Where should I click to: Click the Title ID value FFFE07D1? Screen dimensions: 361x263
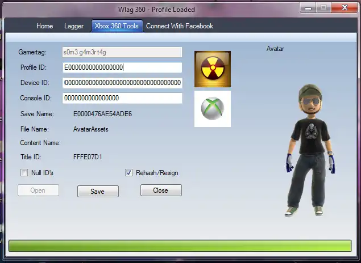88,157
